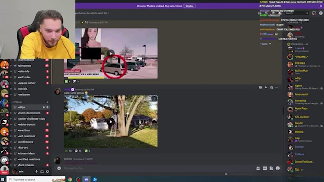Open more options ellipsis on message
This screenshot has width=324, height=182.
click(277, 87)
